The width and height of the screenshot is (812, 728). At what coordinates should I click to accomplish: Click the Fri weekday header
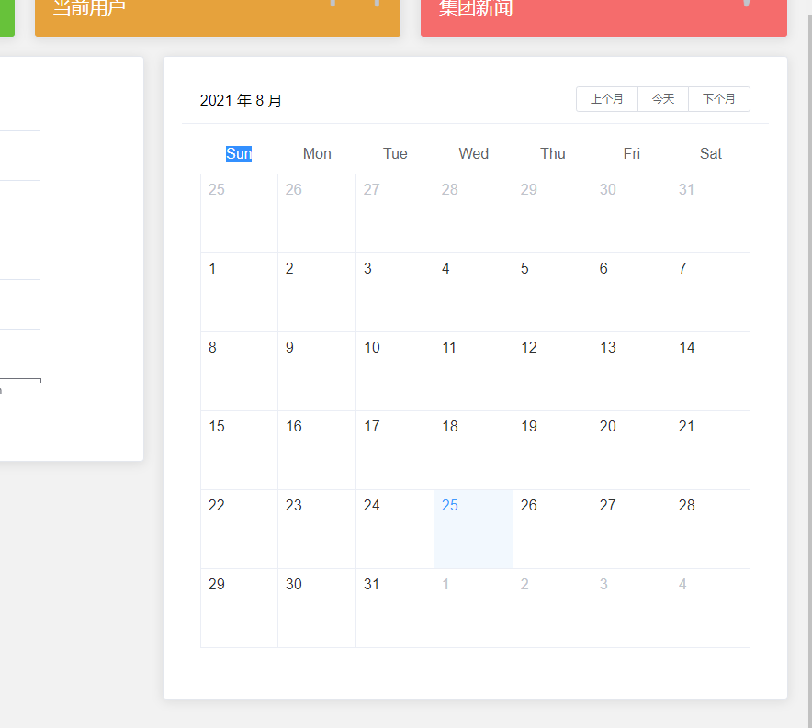pyautogui.click(x=631, y=153)
